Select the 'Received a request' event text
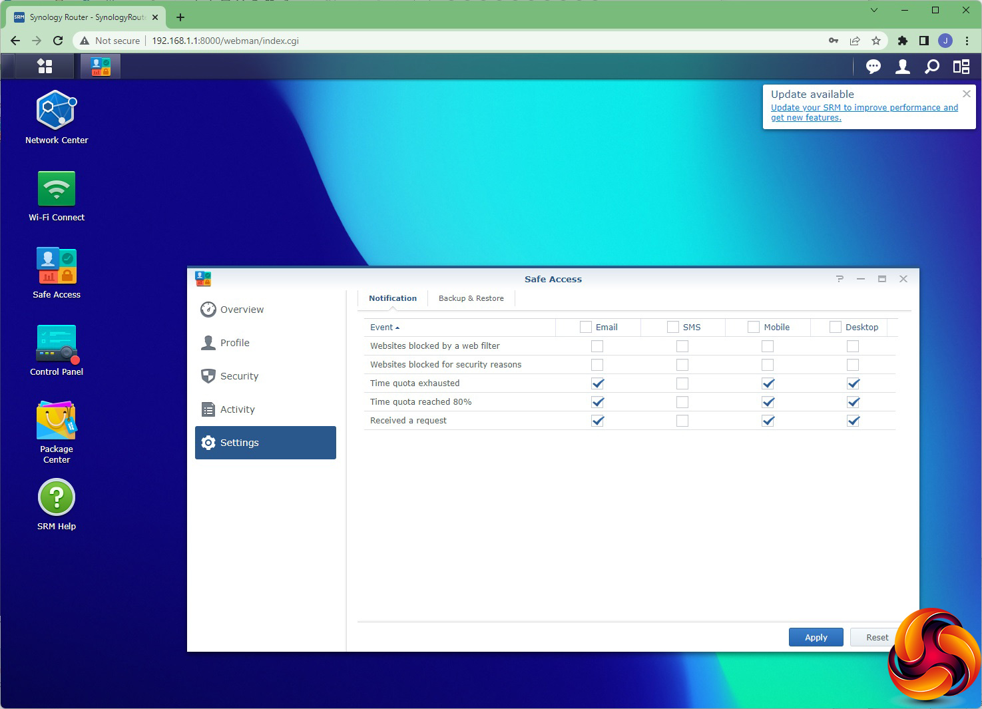This screenshot has height=709, width=982. 408,421
